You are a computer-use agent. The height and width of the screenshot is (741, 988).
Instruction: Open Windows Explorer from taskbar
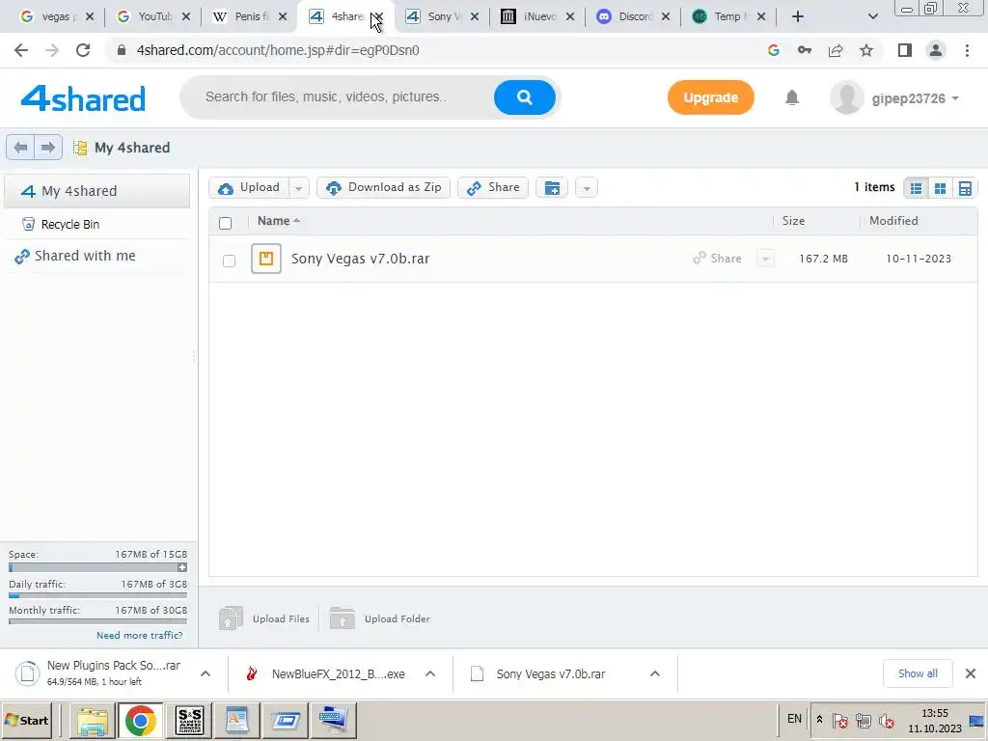click(x=93, y=720)
